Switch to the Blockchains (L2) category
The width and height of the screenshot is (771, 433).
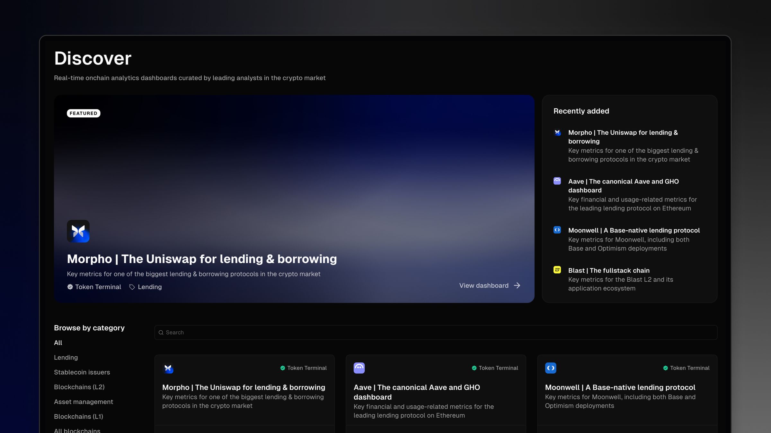pos(79,387)
